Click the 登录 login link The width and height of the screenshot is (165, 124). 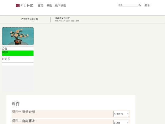[x=147, y=5]
